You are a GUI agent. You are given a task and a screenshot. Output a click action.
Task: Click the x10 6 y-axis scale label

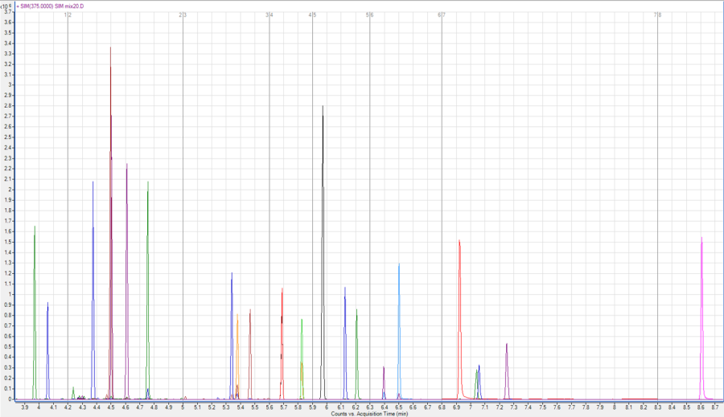pyautogui.click(x=6, y=7)
